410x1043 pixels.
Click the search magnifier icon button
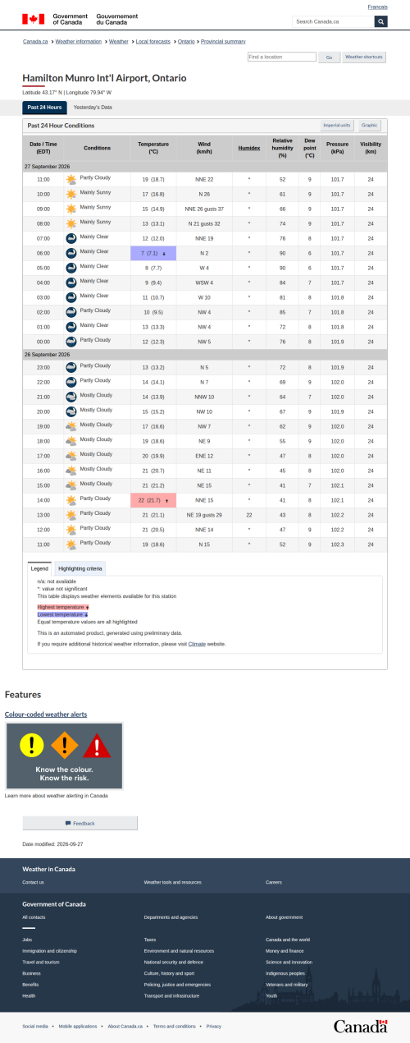[x=380, y=21]
